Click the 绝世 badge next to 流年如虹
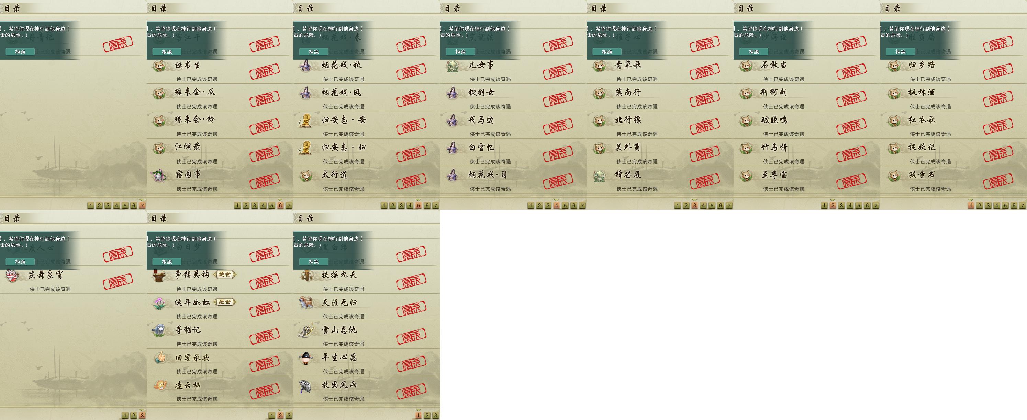1027x420 pixels. (x=225, y=302)
